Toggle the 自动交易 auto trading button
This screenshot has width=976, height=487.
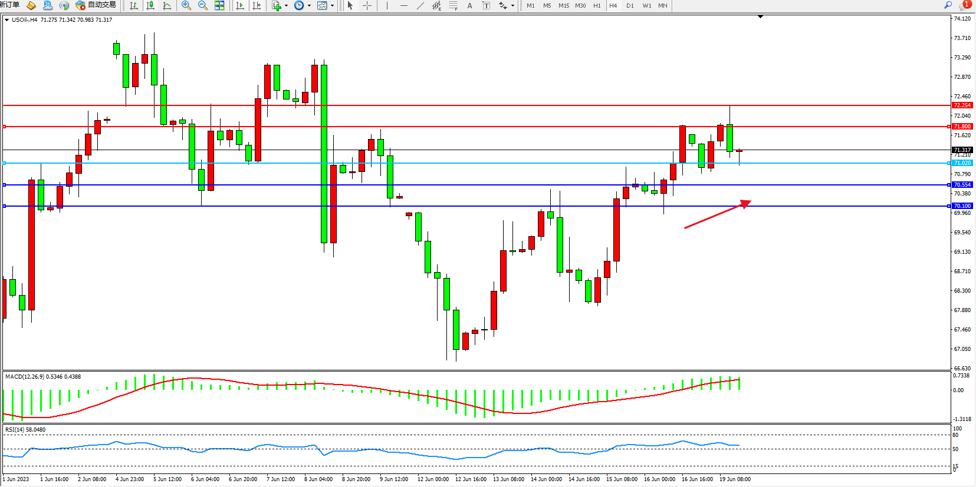[96, 5]
